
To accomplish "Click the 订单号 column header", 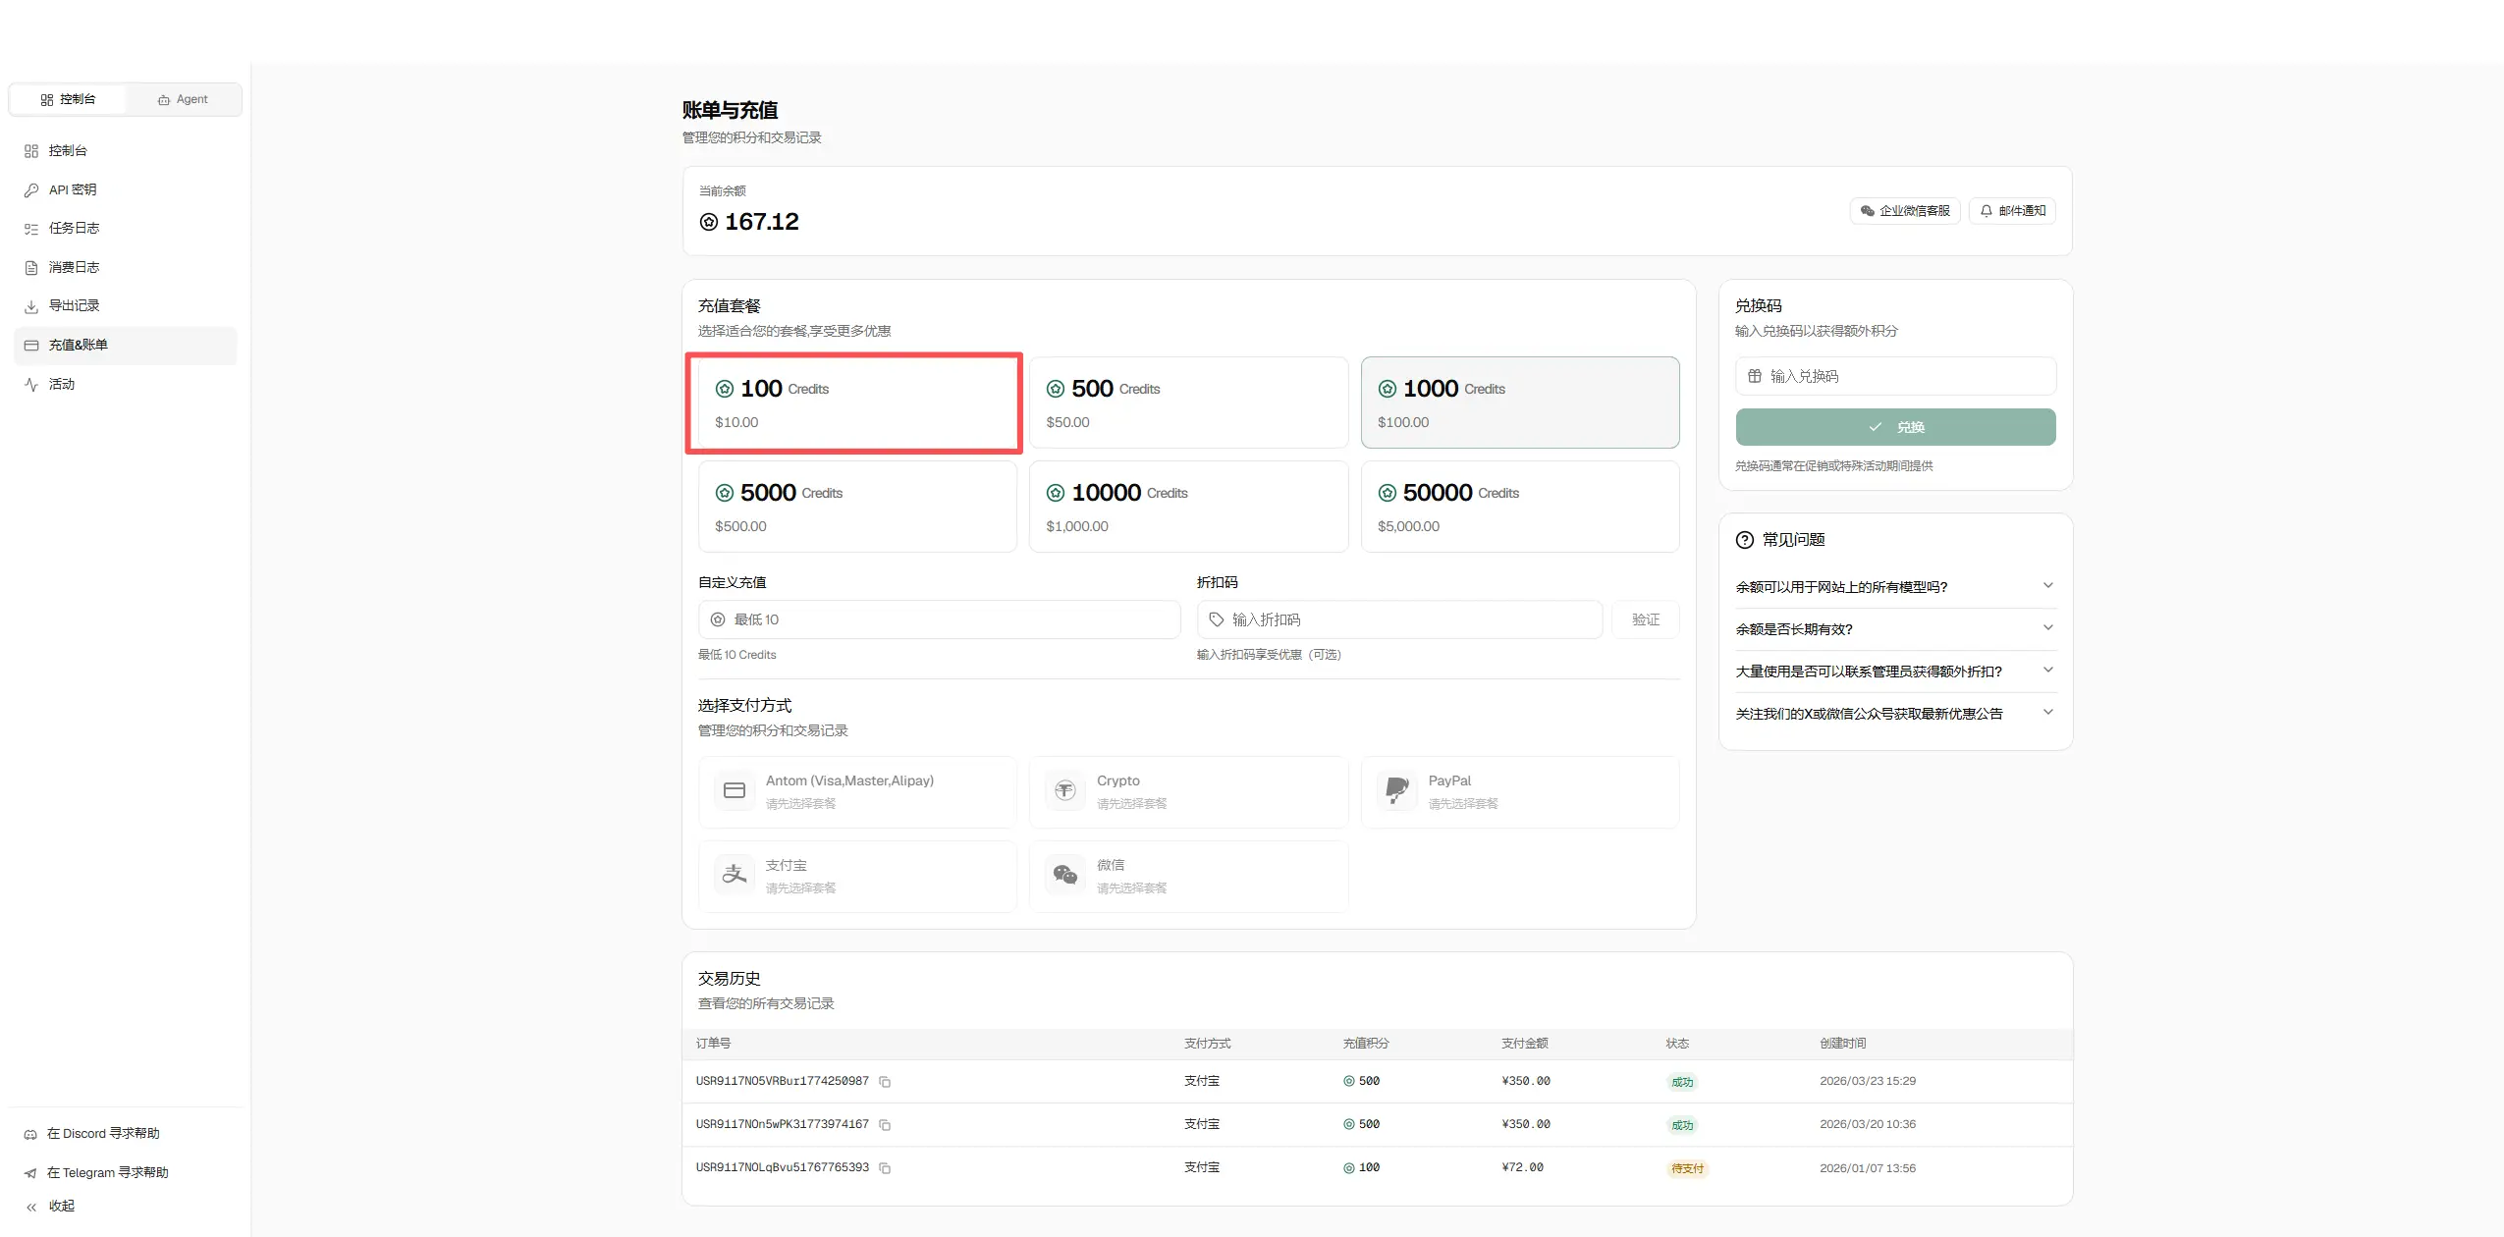I will tap(713, 1044).
